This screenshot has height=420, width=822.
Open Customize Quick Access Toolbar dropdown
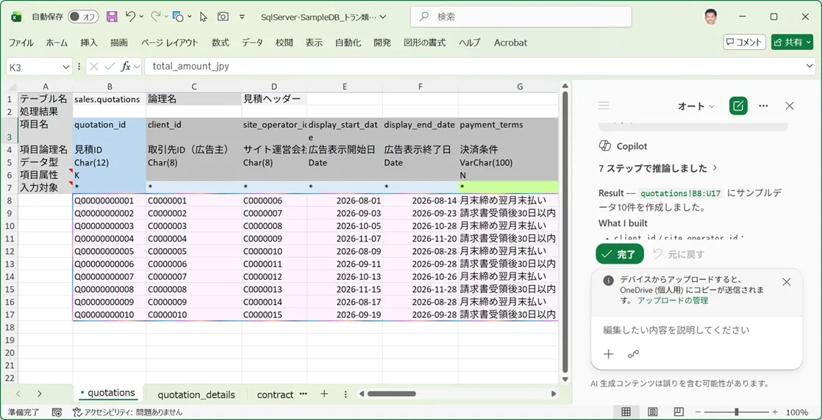pos(242,17)
